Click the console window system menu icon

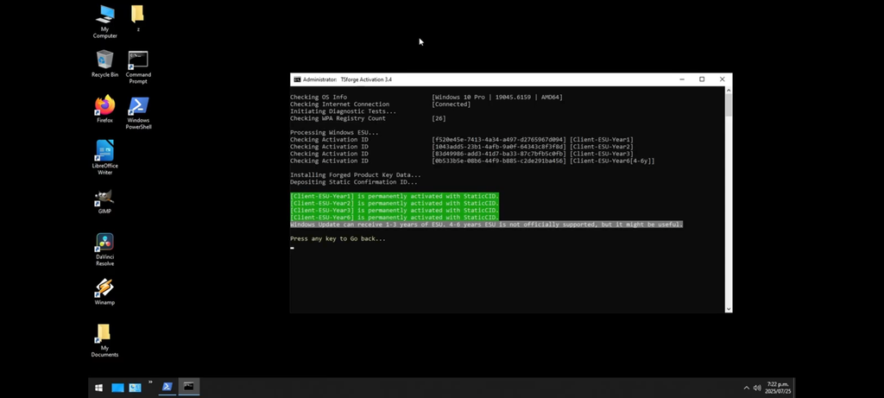tap(297, 79)
